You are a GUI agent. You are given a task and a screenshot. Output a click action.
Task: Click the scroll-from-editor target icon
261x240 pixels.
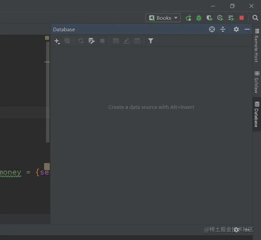212,29
